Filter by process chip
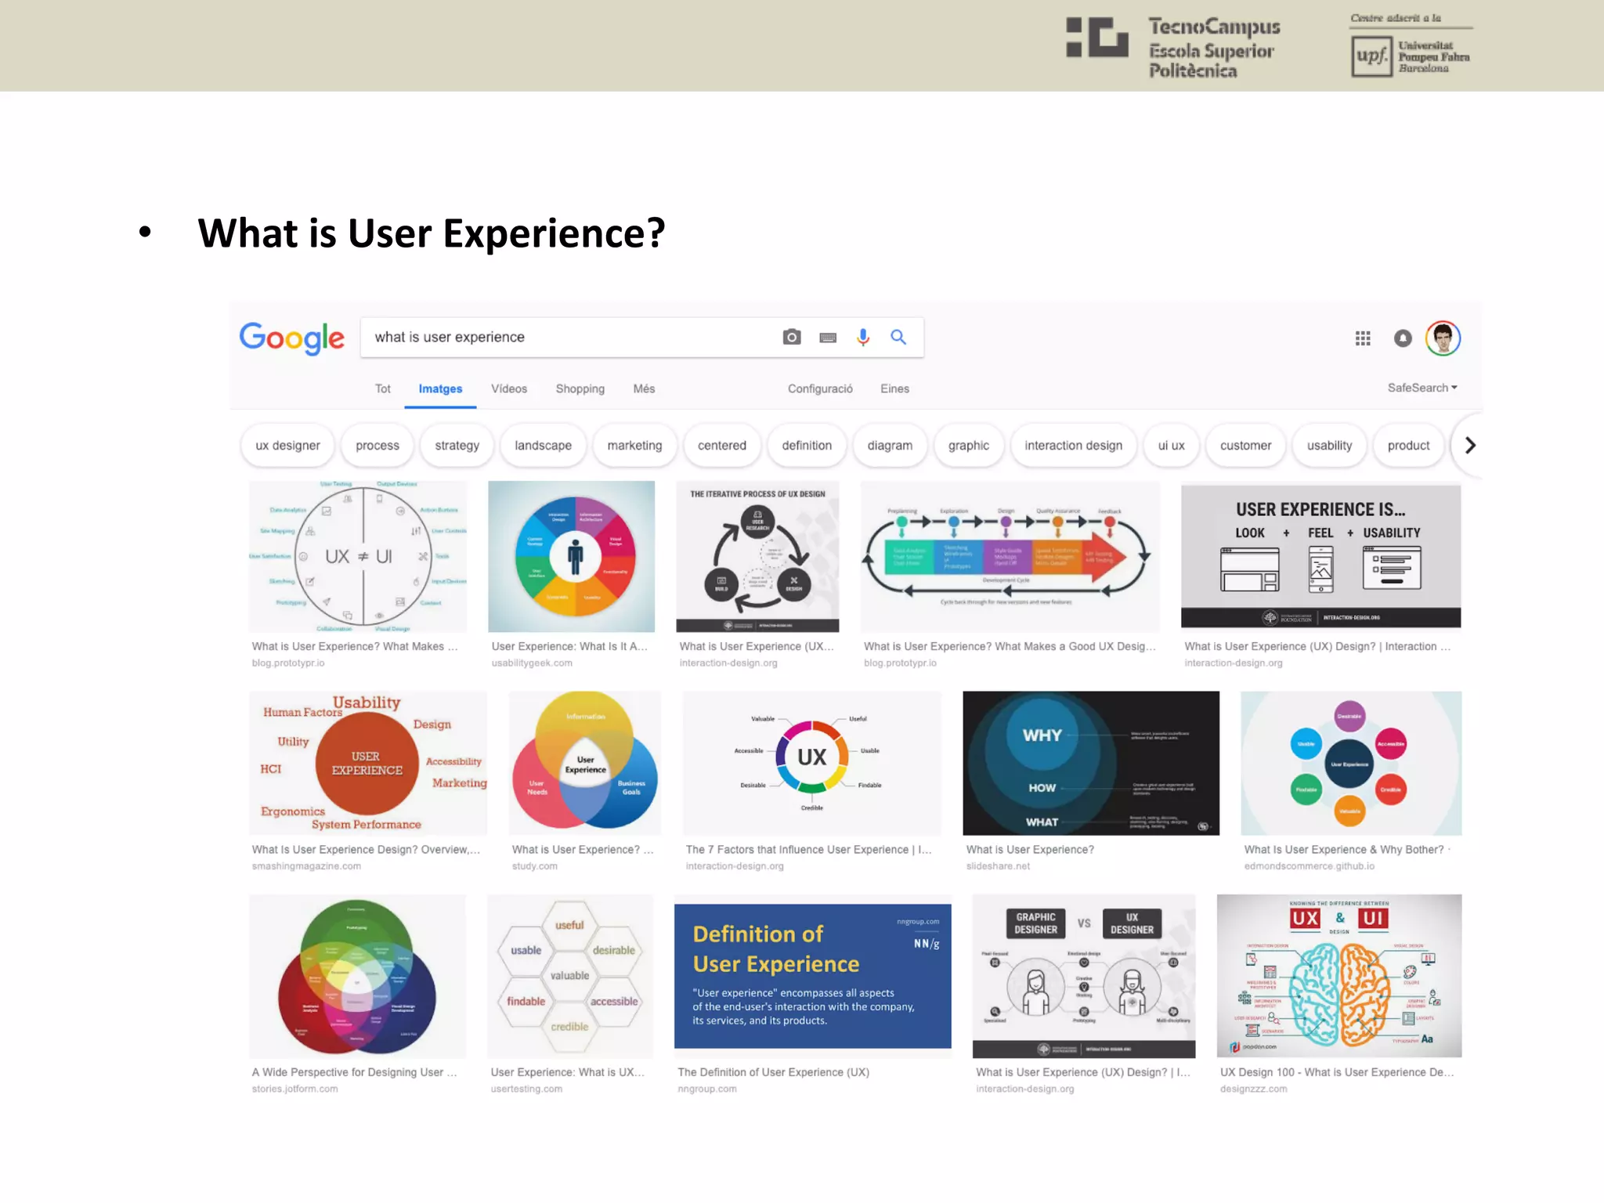 point(378,445)
